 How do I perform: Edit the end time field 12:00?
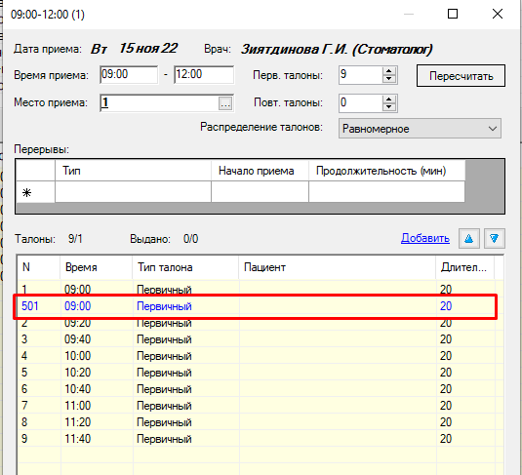pos(204,74)
